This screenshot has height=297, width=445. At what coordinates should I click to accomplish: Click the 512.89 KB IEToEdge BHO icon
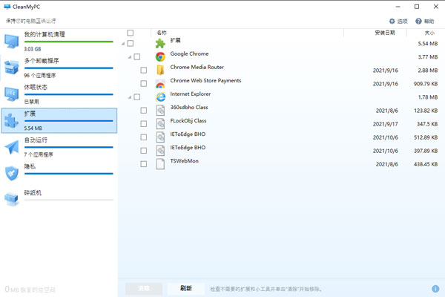160,137
